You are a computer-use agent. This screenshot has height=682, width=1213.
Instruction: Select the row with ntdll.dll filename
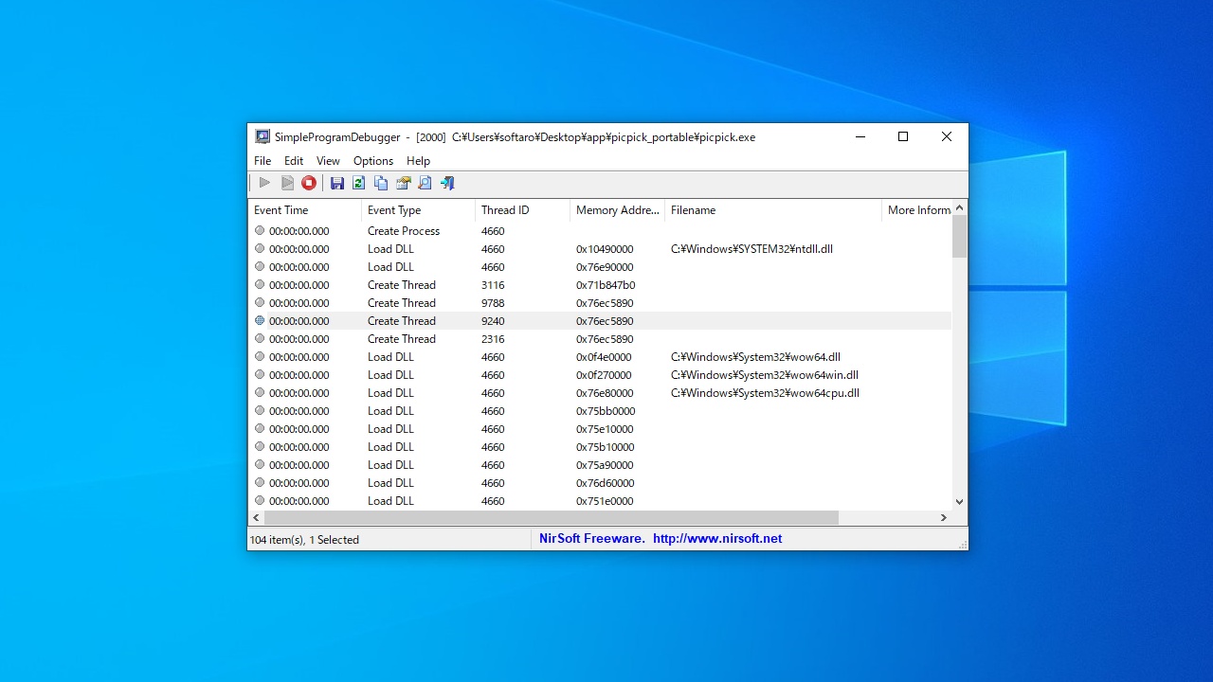600,248
